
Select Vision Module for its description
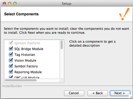click(25, 60)
